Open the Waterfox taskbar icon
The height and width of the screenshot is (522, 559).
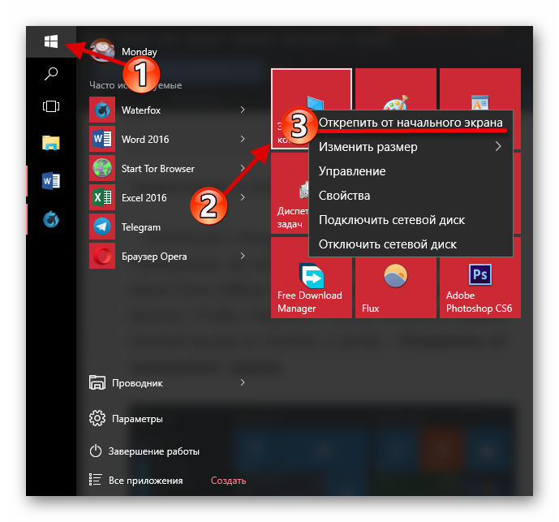click(x=51, y=219)
